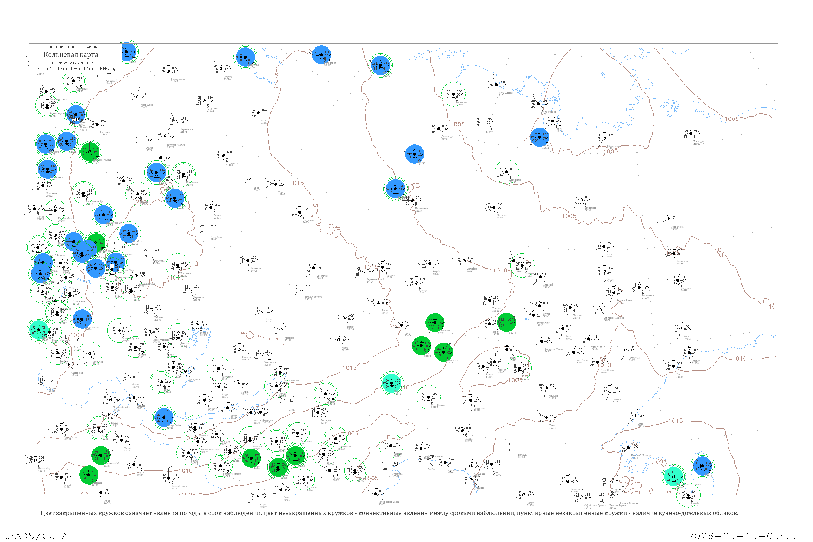Select the 'Тында 30499' station label
Screen dimensions: 813x542
tap(468, 440)
